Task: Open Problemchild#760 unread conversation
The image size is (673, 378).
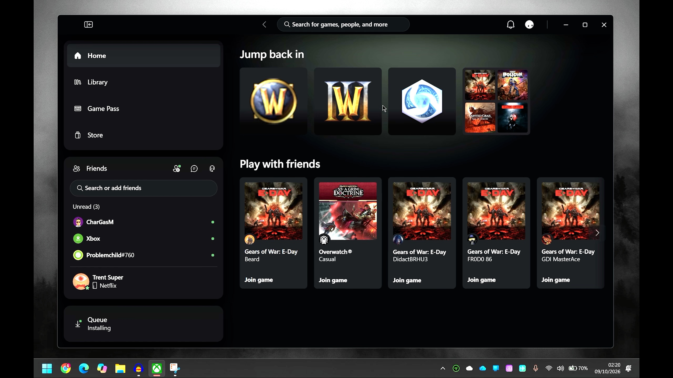Action: [x=143, y=255]
